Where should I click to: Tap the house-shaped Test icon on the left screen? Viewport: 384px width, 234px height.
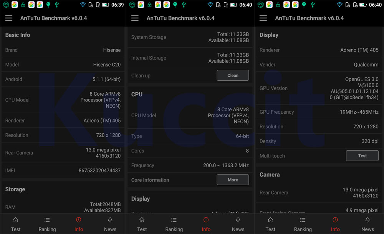(x=16, y=220)
